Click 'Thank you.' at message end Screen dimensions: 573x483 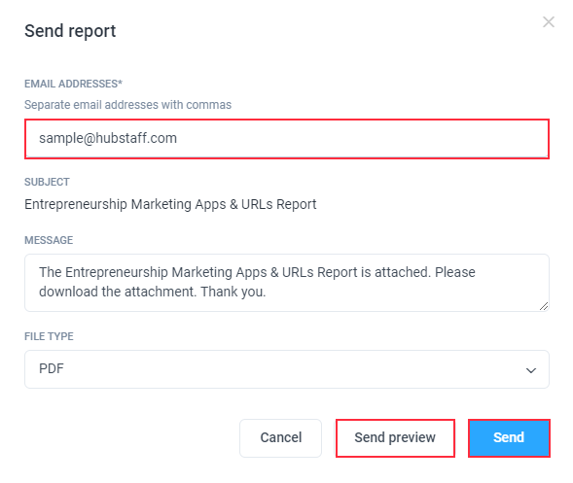coord(233,292)
